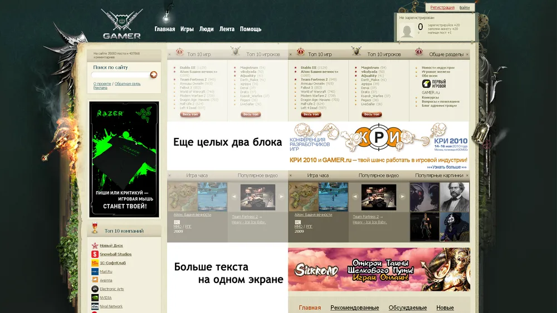This screenshot has height=313, width=557.
Task: Focus the Поиск по сайту search field
Action: [x=120, y=75]
